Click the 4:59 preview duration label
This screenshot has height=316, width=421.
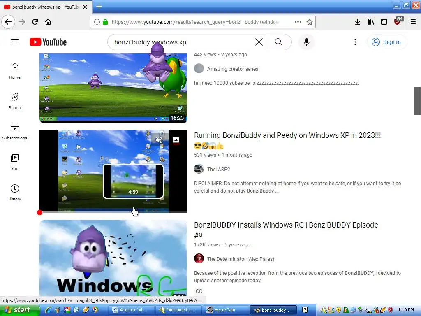coord(133,192)
